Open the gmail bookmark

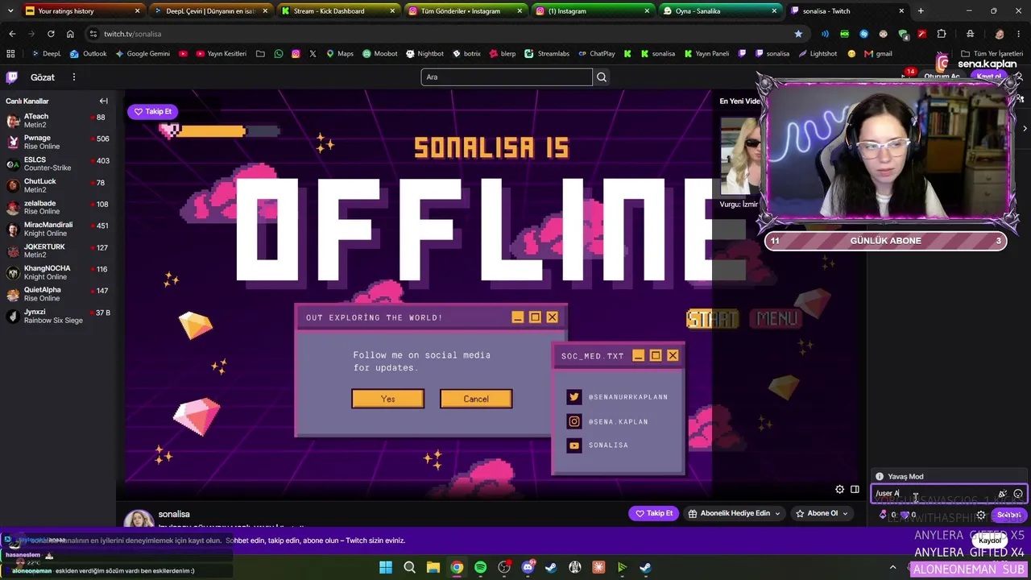[878, 53]
